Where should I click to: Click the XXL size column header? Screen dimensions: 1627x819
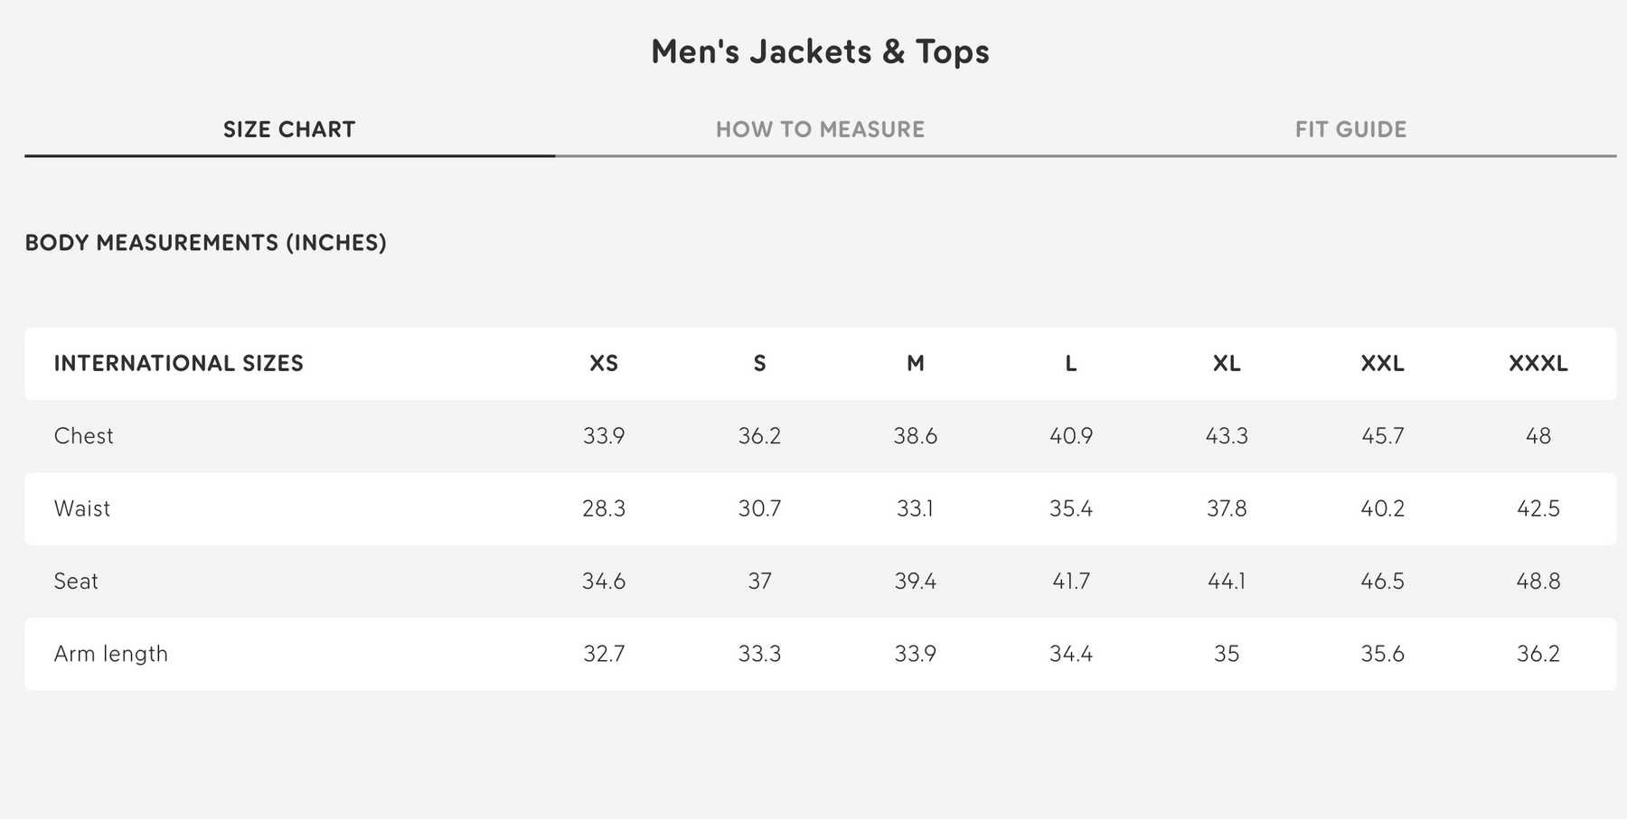1382,364
